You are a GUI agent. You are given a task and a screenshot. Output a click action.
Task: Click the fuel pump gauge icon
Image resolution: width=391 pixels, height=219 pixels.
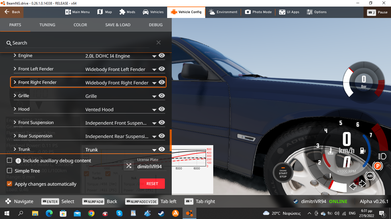363,151
